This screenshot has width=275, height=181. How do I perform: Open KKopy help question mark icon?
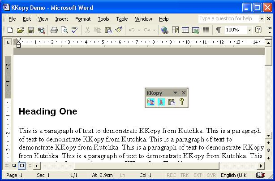pos(181,102)
